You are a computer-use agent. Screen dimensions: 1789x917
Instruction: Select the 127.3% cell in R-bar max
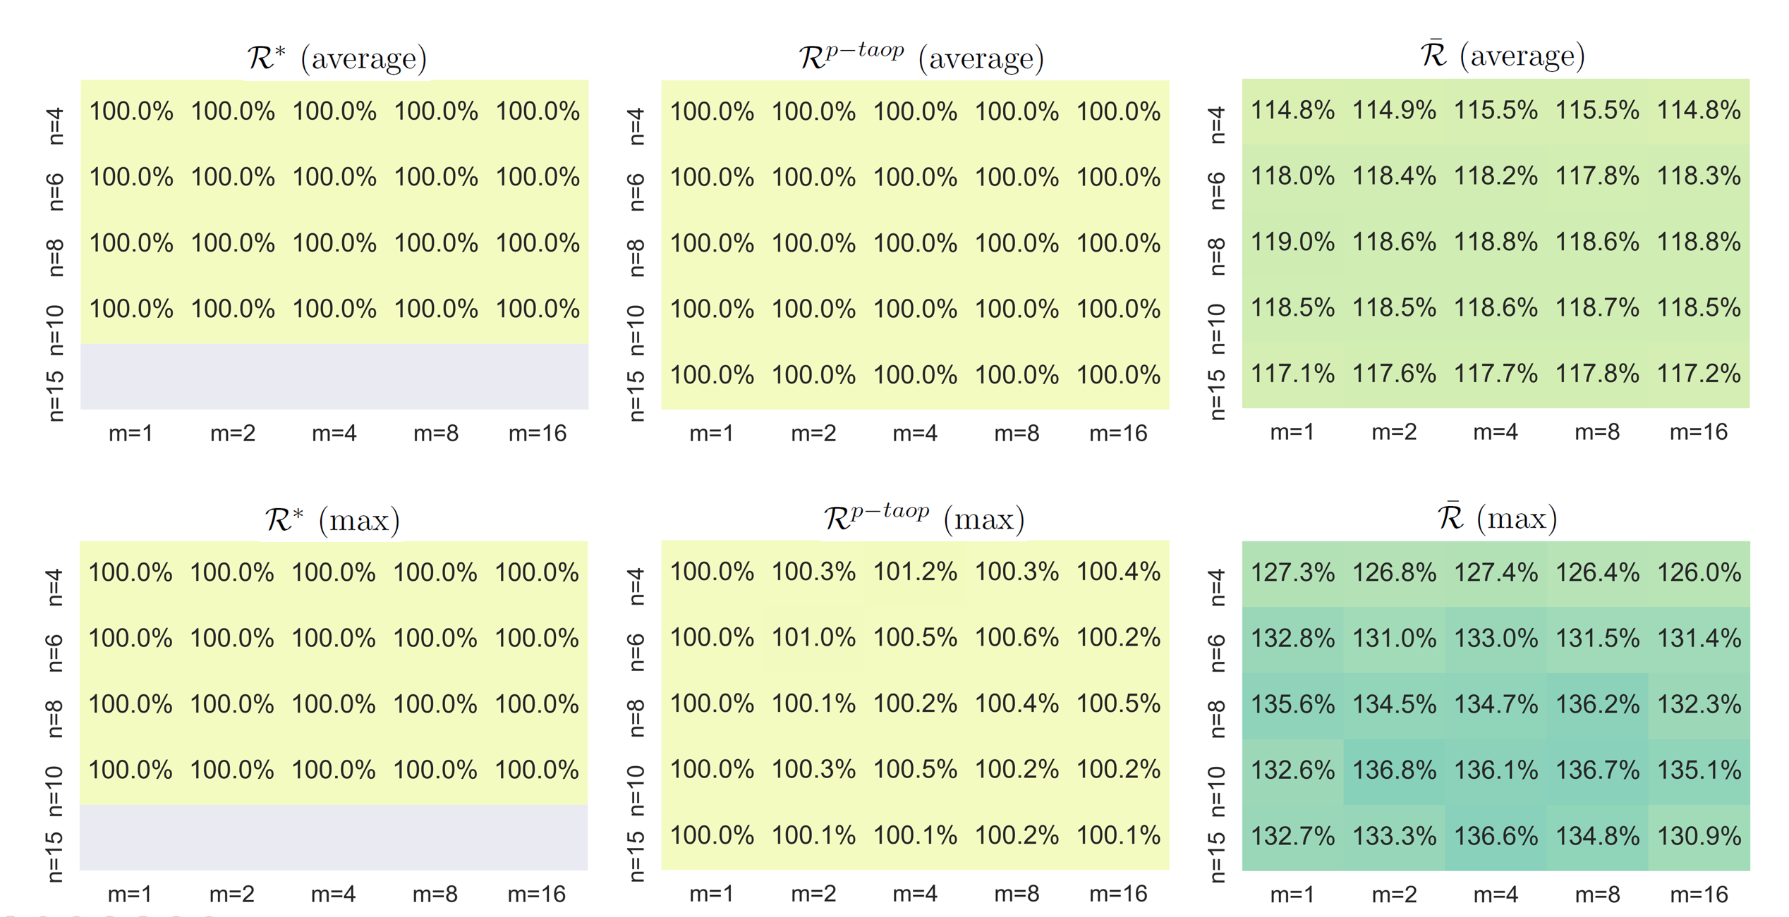1292,572
